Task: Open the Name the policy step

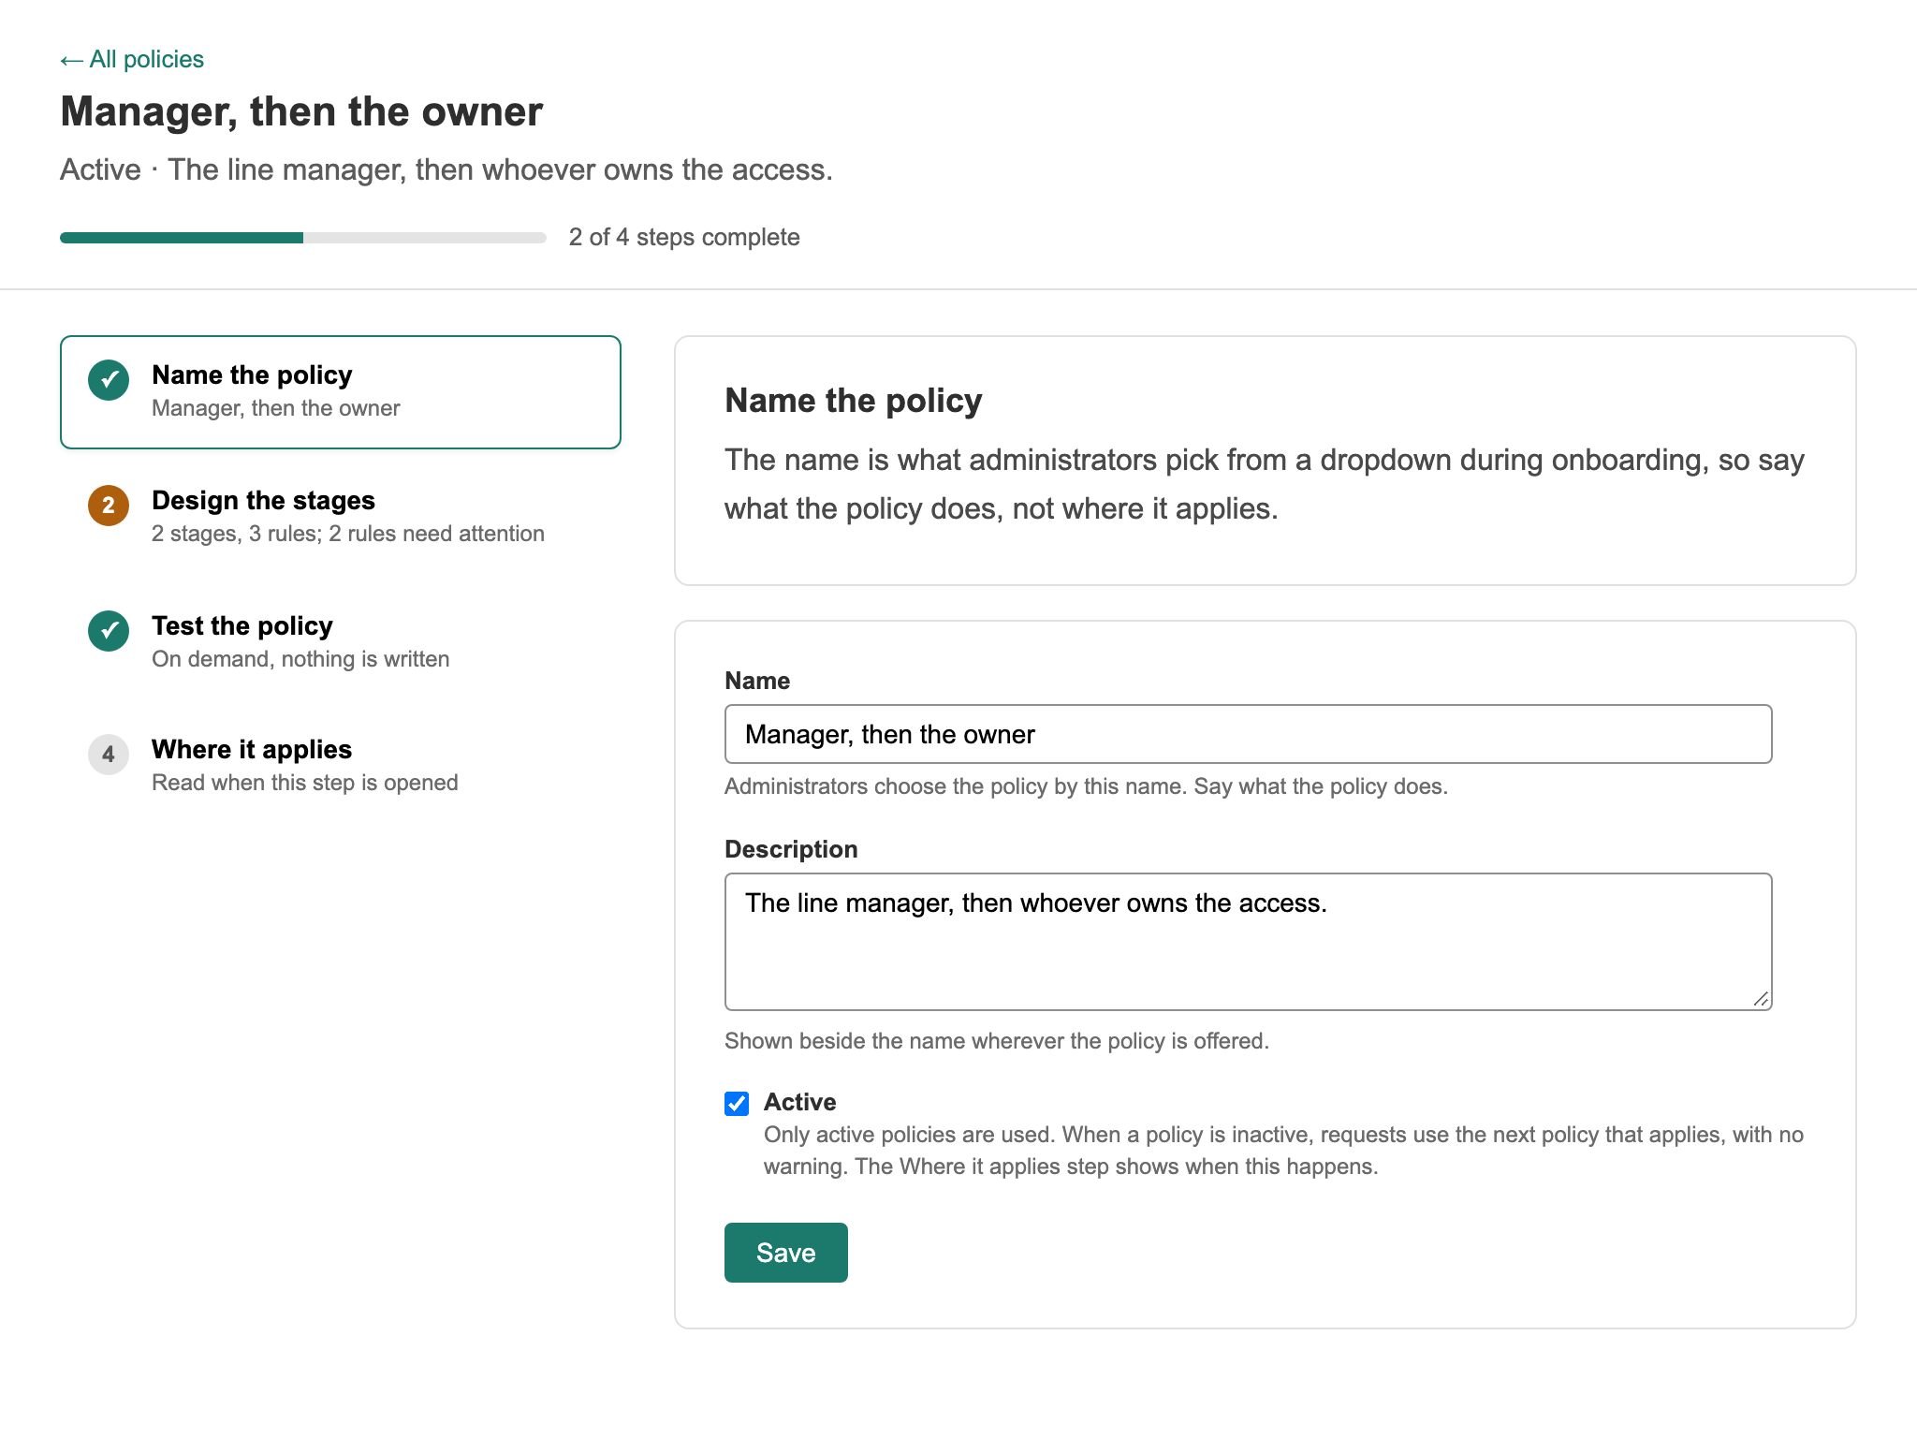Action: tap(341, 392)
